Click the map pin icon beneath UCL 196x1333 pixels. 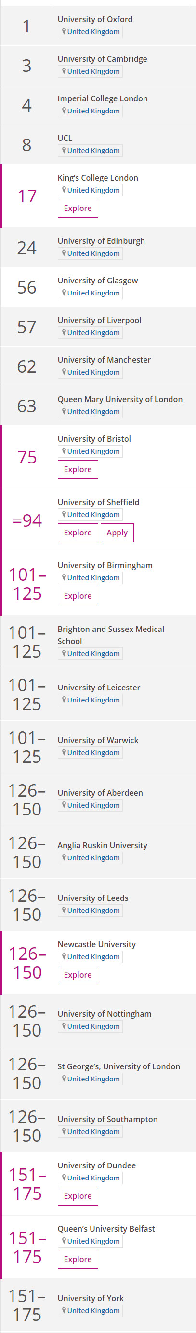point(64,150)
